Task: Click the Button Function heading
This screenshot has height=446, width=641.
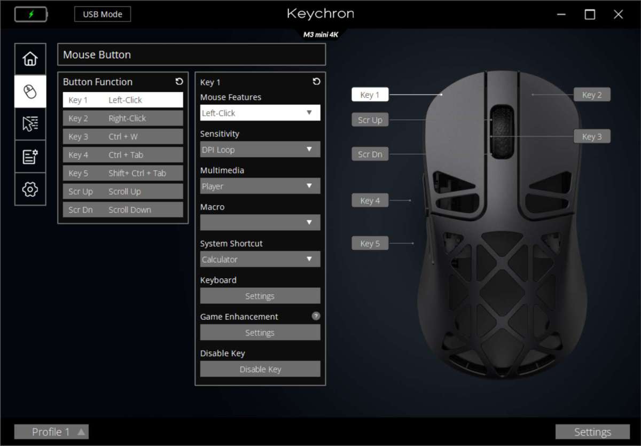Action: click(98, 82)
